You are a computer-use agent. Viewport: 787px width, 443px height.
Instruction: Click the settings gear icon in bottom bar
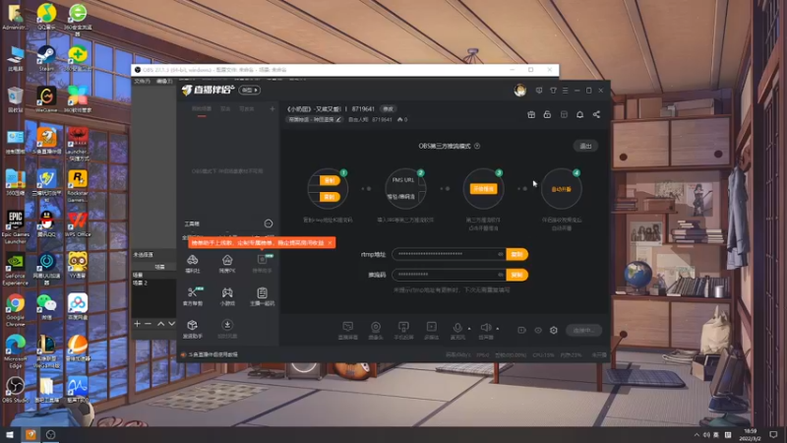click(554, 331)
